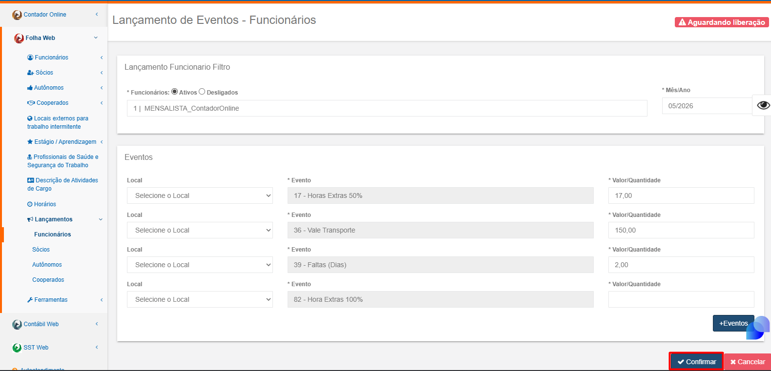Viewport: 771px width, 371px height.
Task: Click the Confirmar button
Action: (x=696, y=362)
